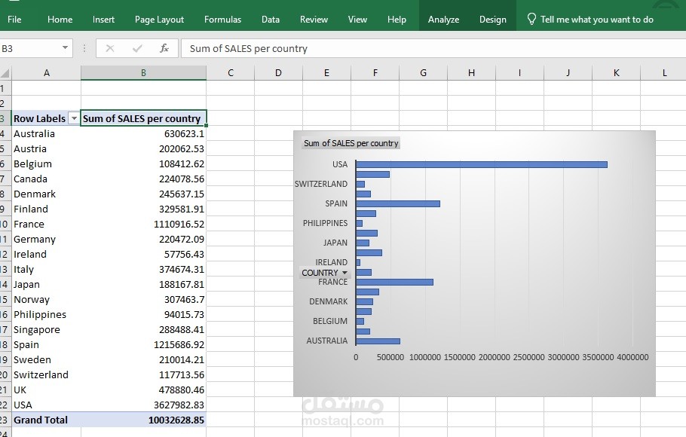Expand the Name Box dropdown arrow
The width and height of the screenshot is (686, 437).
tap(65, 47)
